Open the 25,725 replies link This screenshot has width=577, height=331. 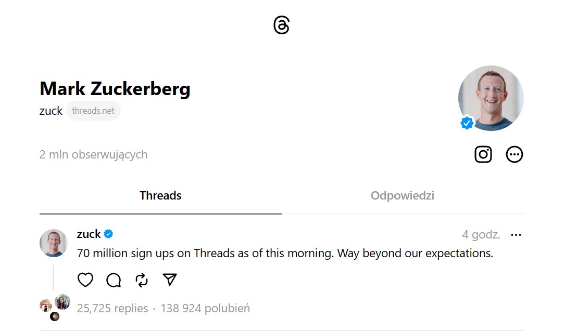[112, 308]
